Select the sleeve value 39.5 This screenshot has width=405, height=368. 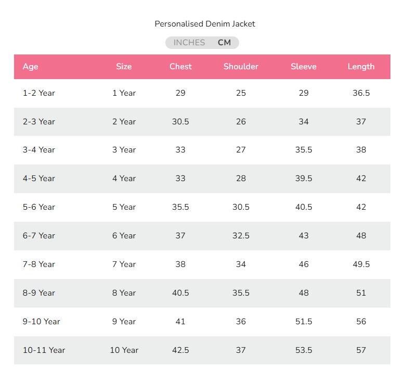tap(304, 179)
